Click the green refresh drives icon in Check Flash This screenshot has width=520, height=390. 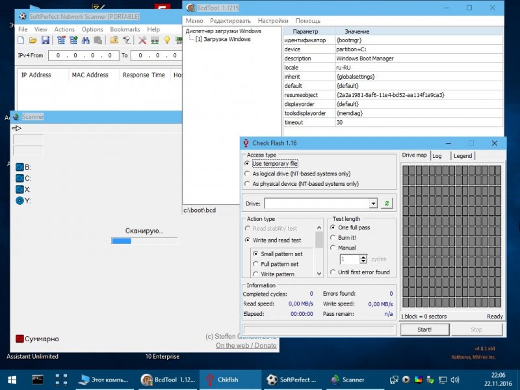tap(387, 203)
